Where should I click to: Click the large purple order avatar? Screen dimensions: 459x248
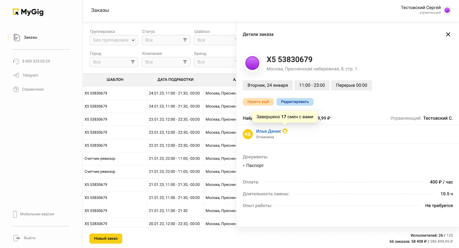coord(252,63)
